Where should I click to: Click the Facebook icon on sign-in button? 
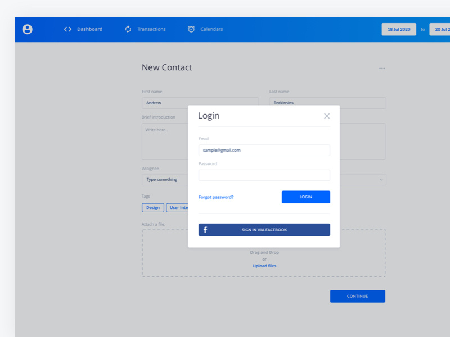pyautogui.click(x=206, y=230)
